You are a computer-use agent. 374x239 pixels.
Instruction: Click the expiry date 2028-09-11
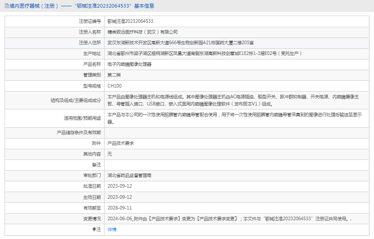pos(119,208)
